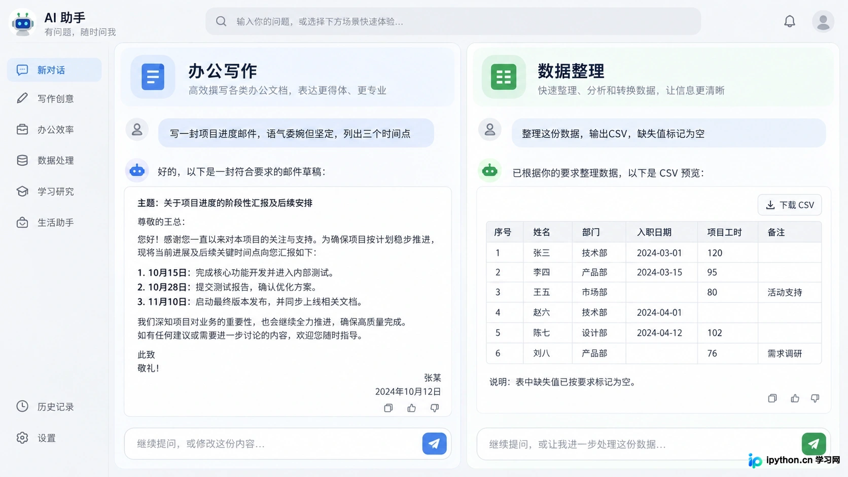The width and height of the screenshot is (848, 477).
Task: Focus the 继续提问，或修改这份内容 input
Action: tap(288, 444)
